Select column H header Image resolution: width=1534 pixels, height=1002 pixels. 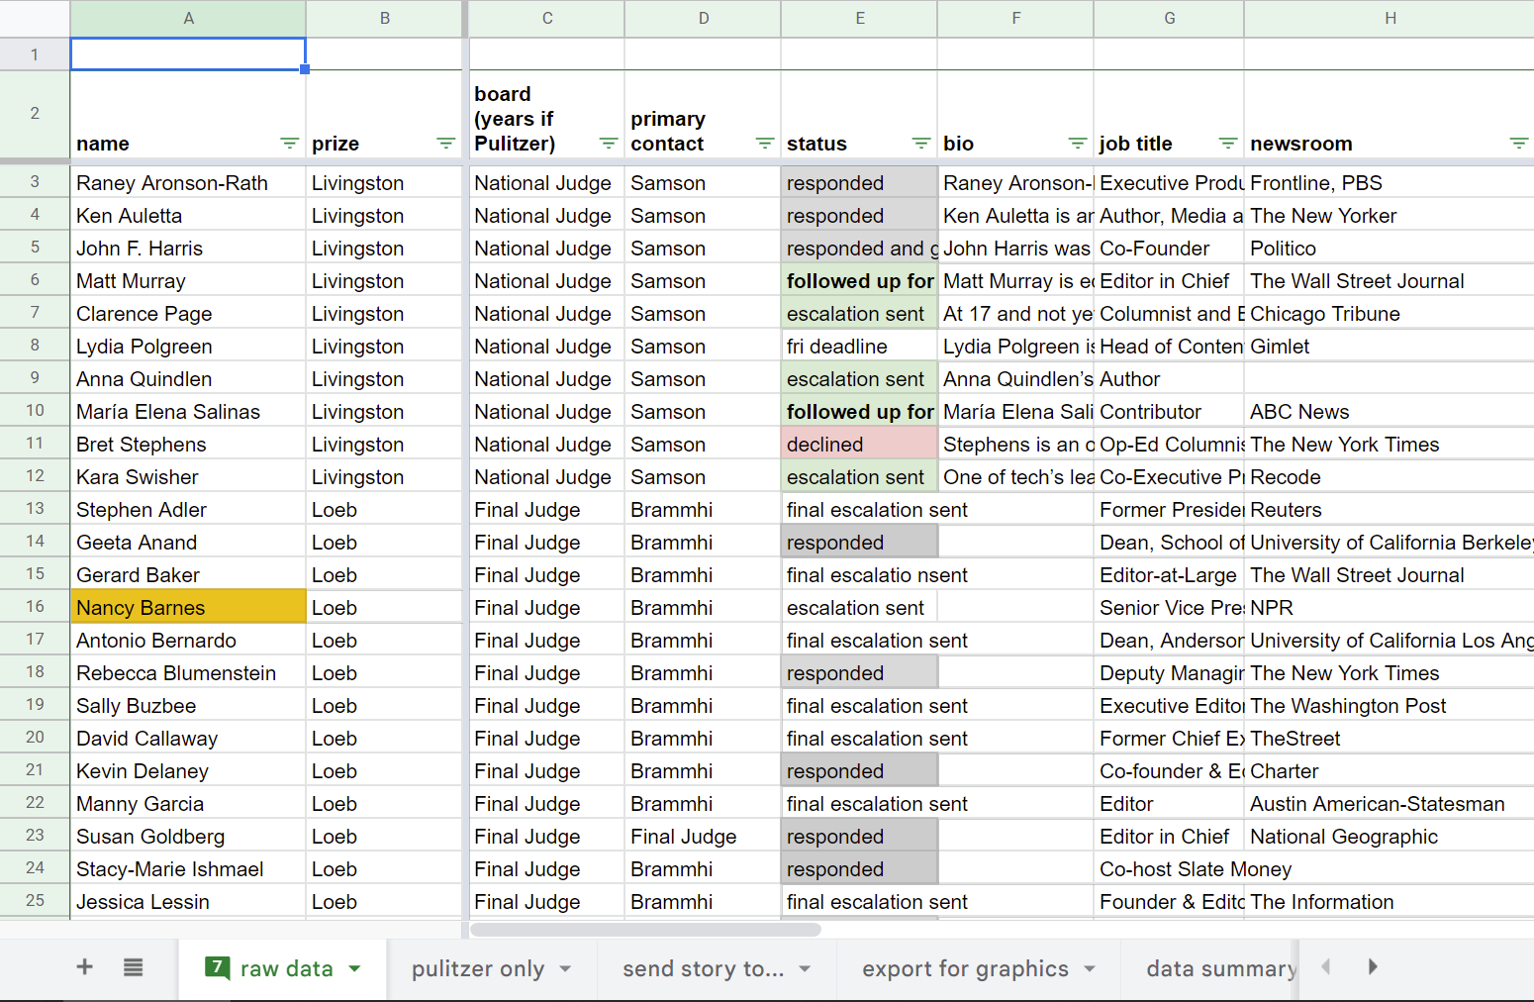[1390, 18]
